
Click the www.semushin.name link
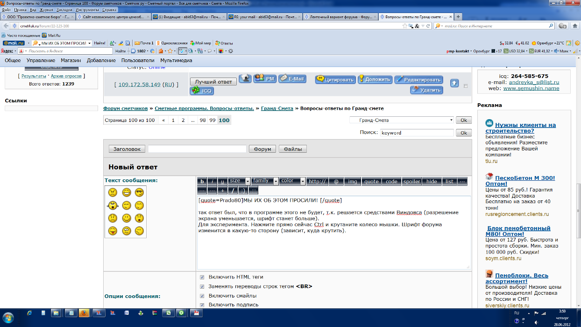click(x=531, y=88)
